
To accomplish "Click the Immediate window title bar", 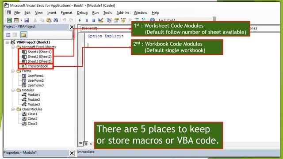I will click(x=179, y=152).
